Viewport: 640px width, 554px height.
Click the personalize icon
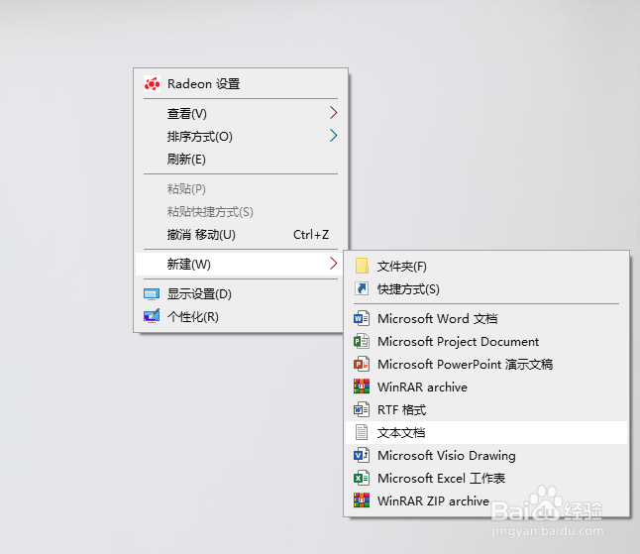pos(152,316)
